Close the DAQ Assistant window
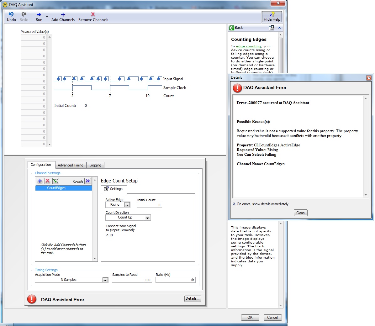The image size is (375, 326). 278,3
